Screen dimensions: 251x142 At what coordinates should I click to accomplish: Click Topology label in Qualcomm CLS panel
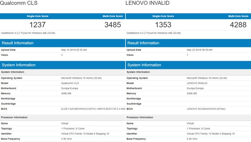6,129
